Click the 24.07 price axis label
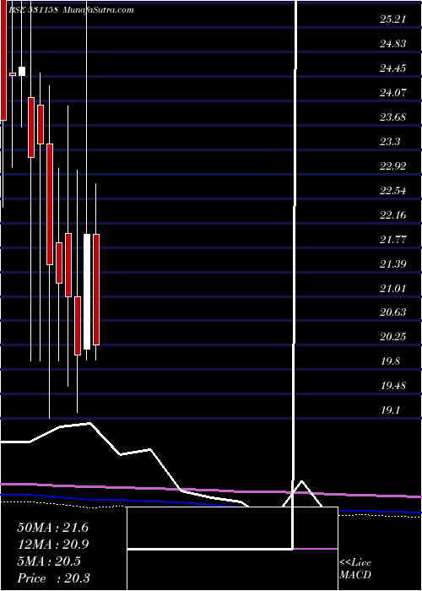The image size is (422, 591). coord(392,93)
